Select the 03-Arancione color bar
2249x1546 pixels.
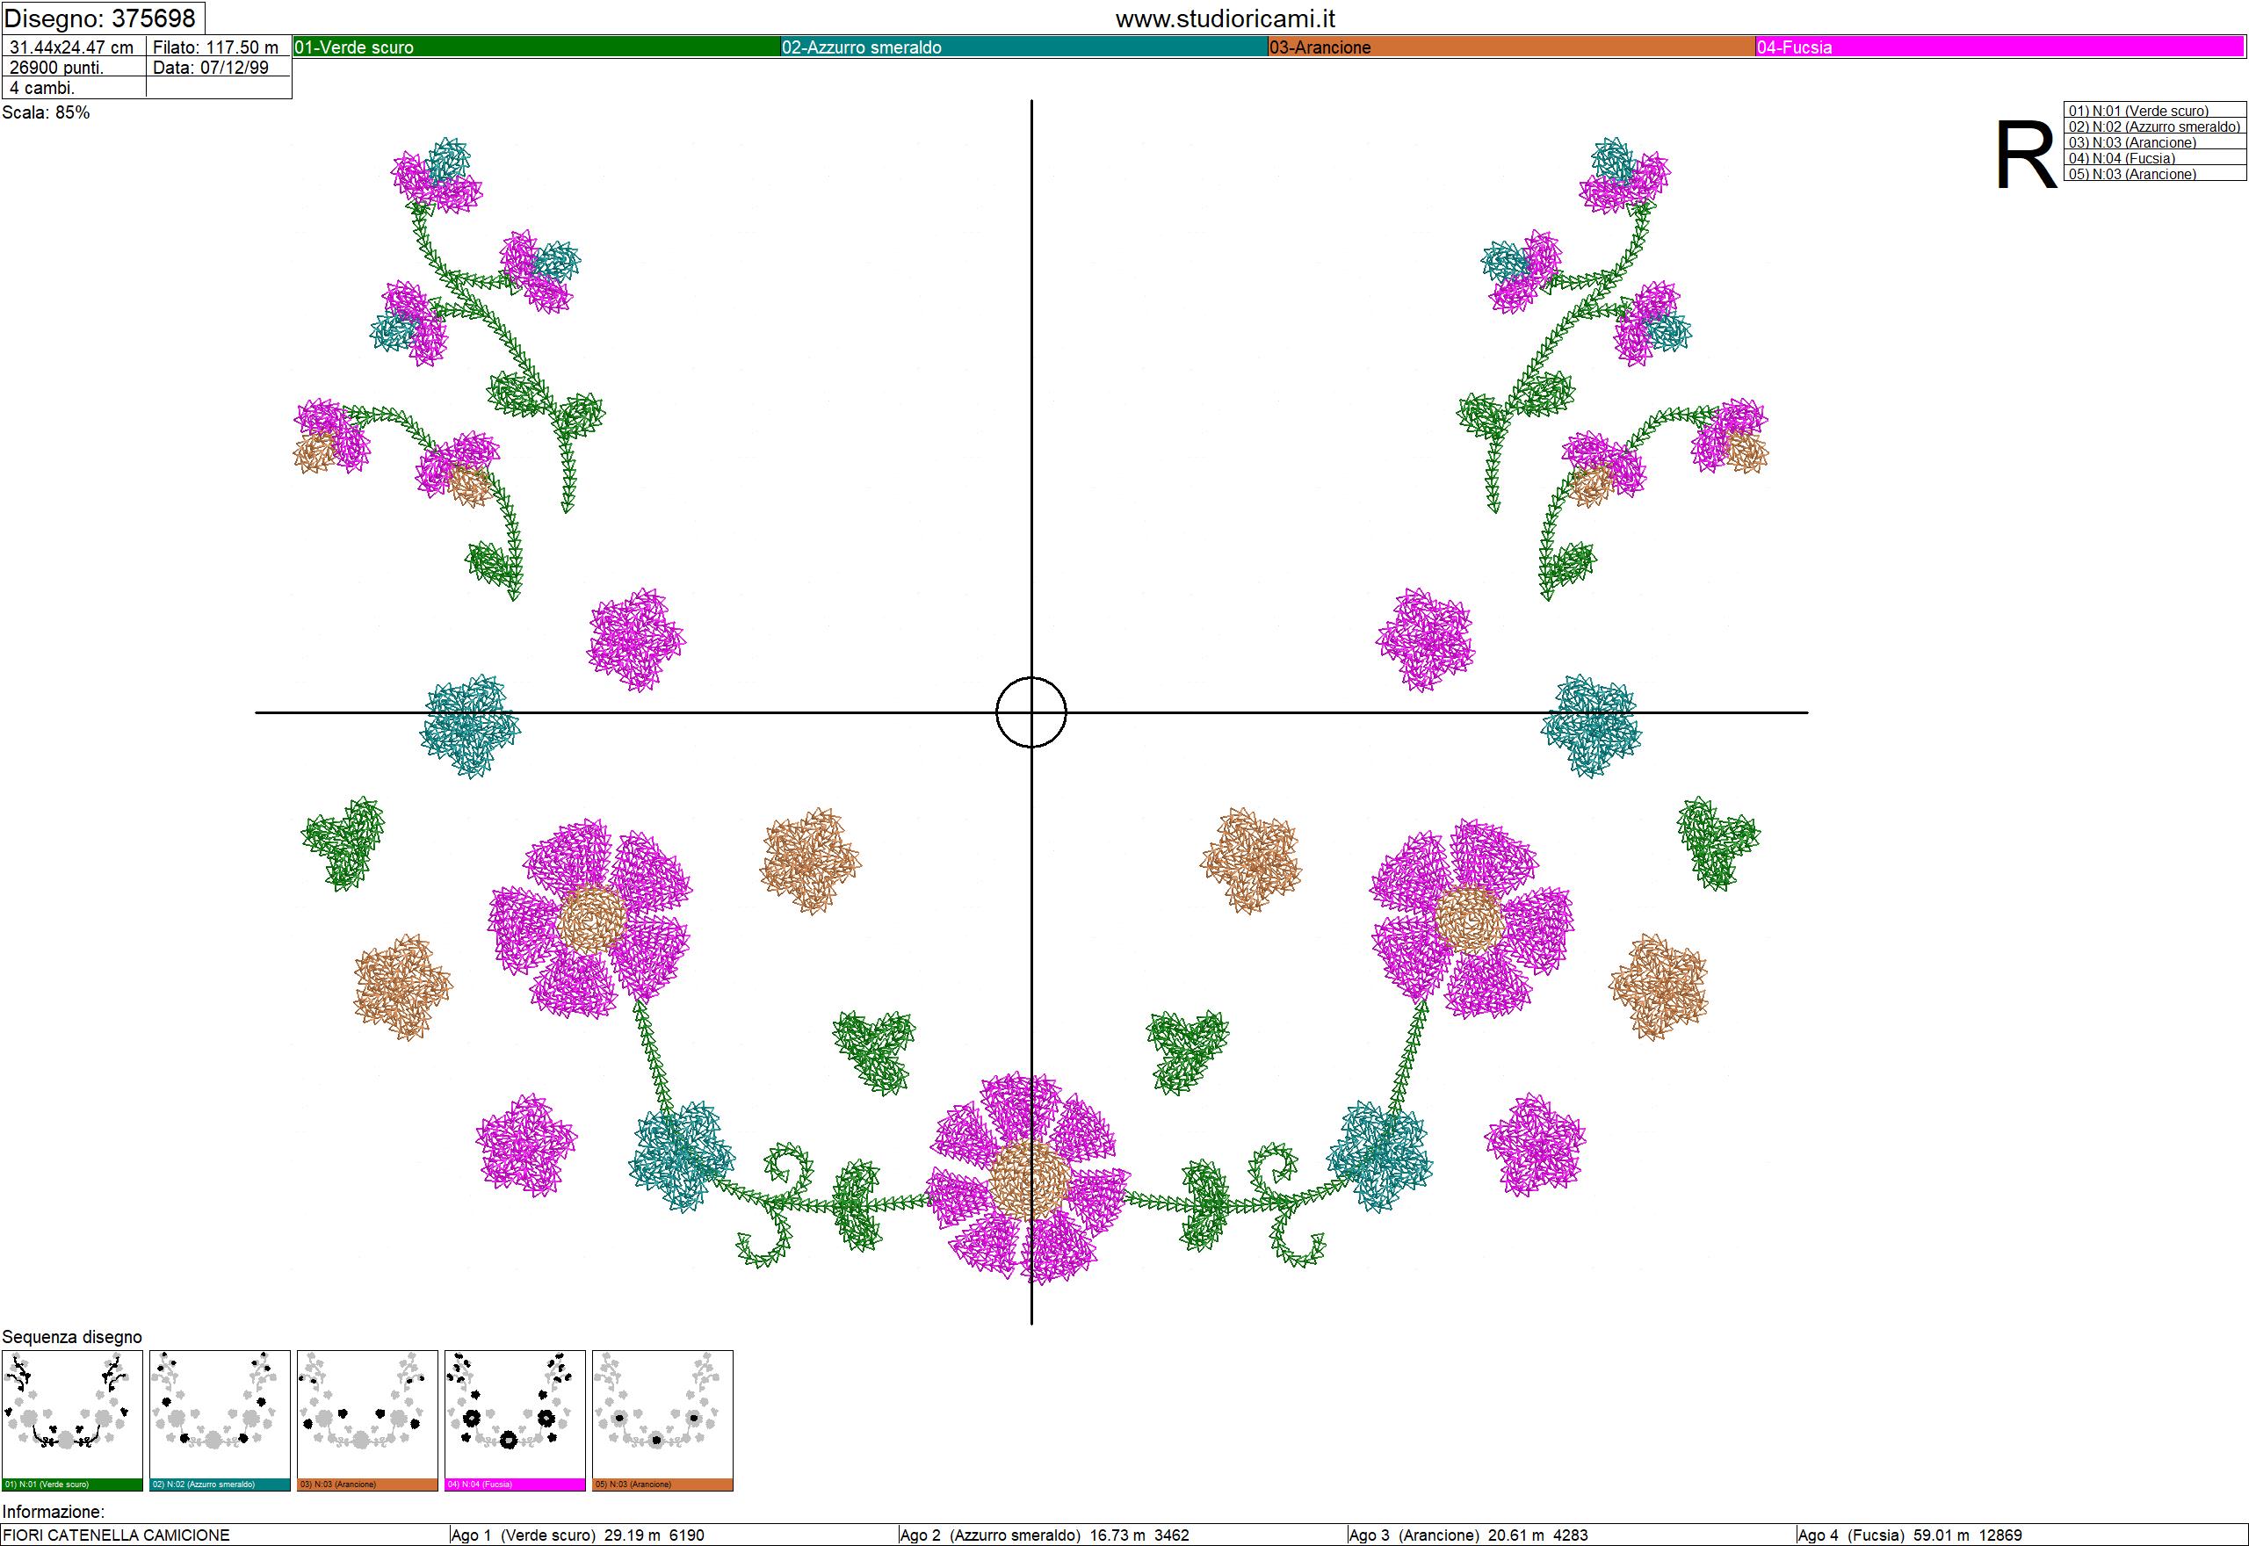pos(1512,47)
